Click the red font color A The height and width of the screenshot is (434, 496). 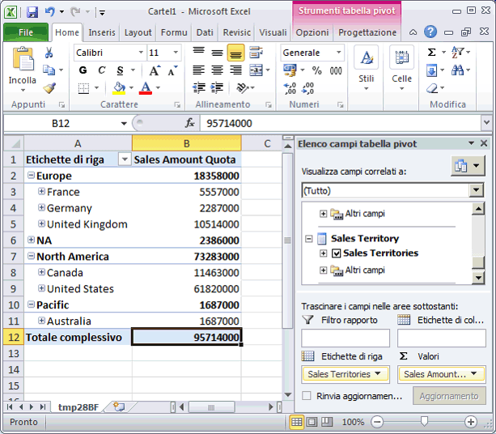146,88
